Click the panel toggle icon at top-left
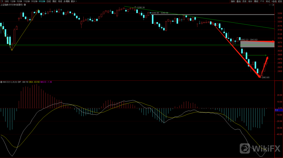Image resolution: width=283 pixels, height=158 pixels. tap(2, 1)
